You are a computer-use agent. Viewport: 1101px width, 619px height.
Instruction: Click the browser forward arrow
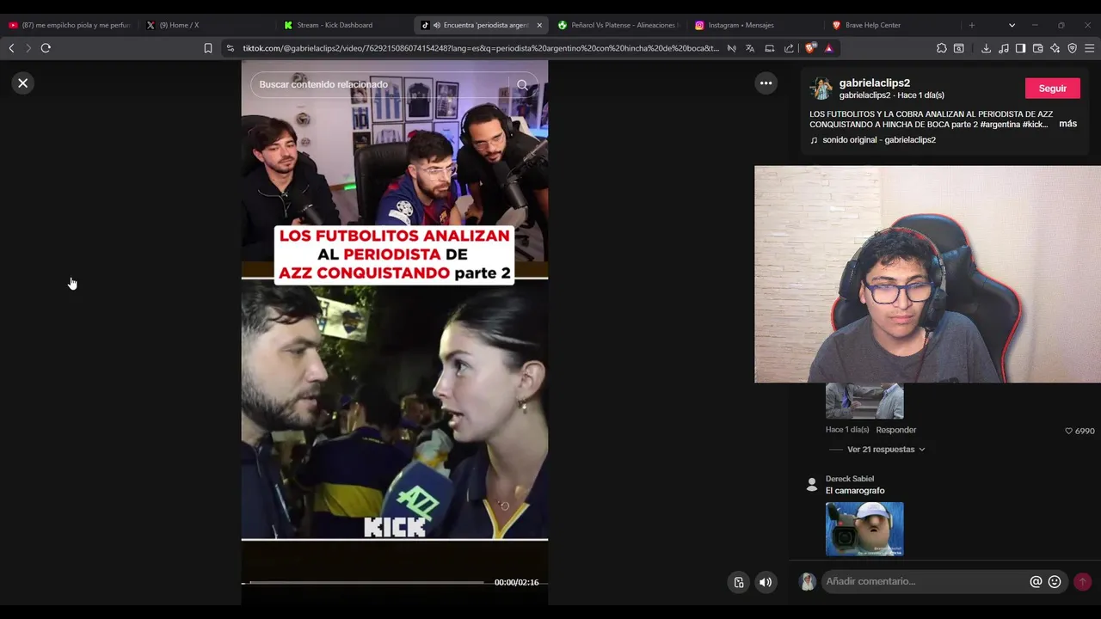tap(28, 48)
